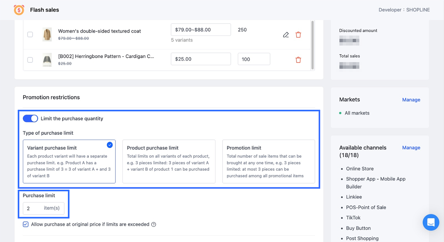Uncheck Allow purchase at original price
This screenshot has width=444, height=242.
(26, 224)
